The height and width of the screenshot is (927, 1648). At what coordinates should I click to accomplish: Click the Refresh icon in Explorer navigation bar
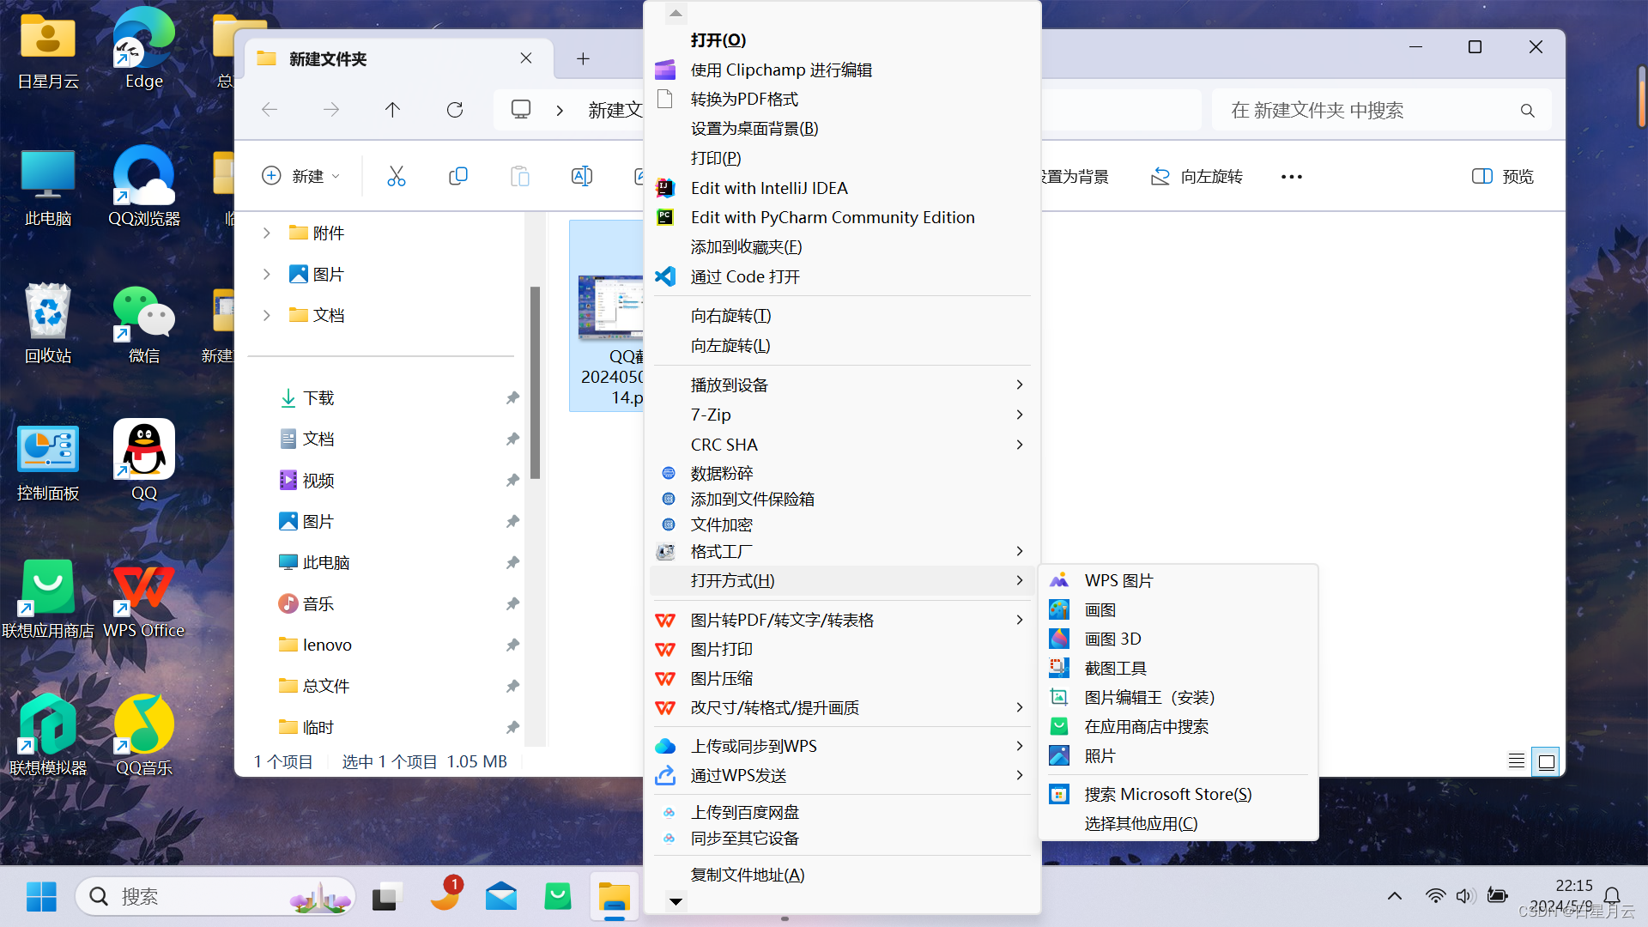455,110
